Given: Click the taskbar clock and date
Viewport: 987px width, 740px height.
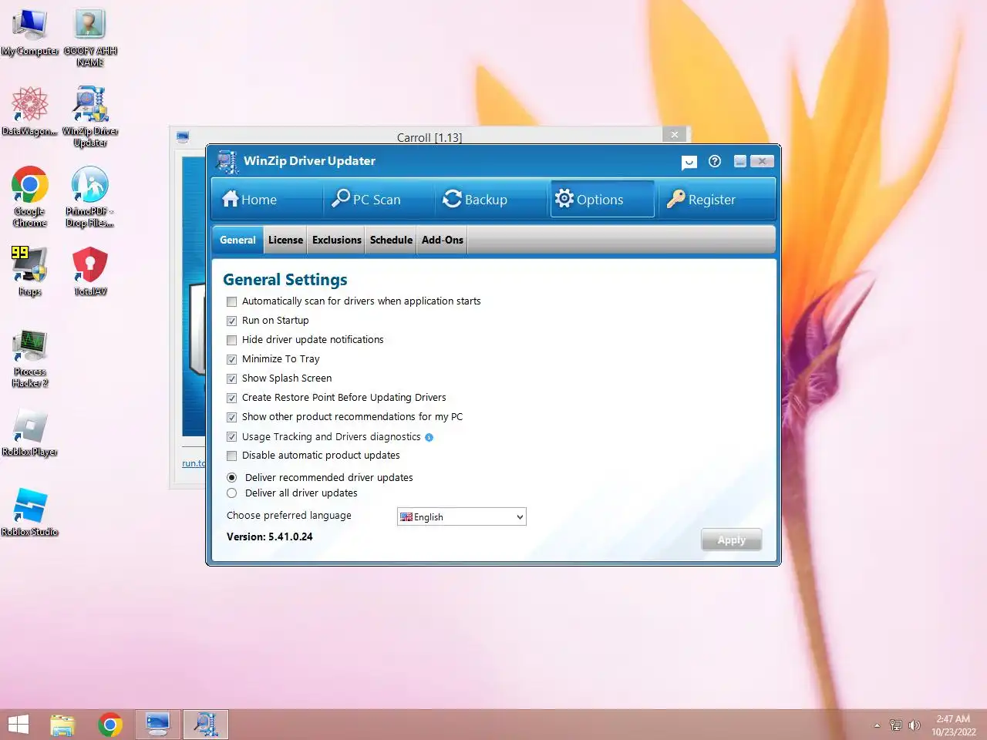Looking at the screenshot, I should pos(953,725).
